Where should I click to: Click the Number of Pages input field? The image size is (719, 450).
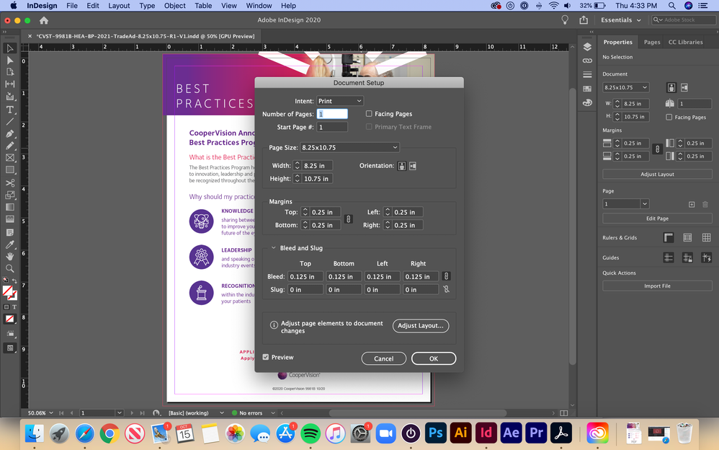click(x=332, y=114)
